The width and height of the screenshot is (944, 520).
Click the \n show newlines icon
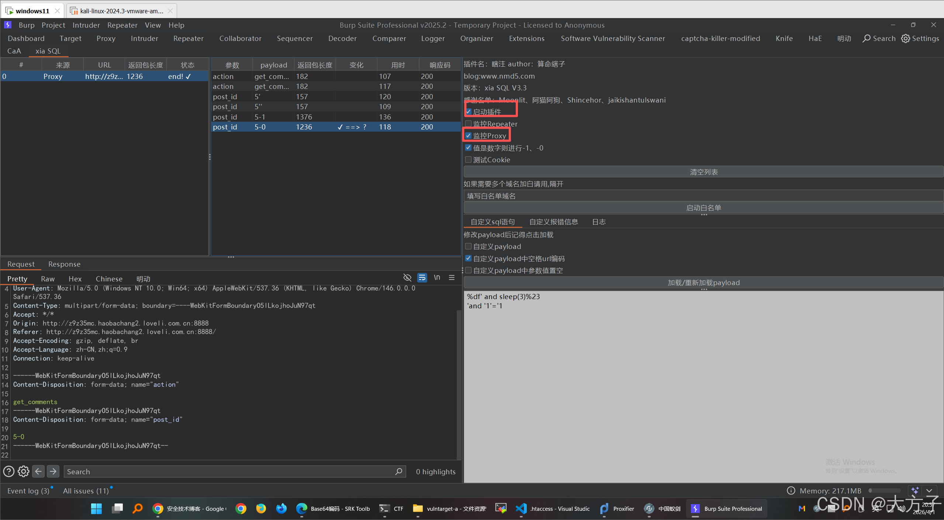click(x=437, y=278)
